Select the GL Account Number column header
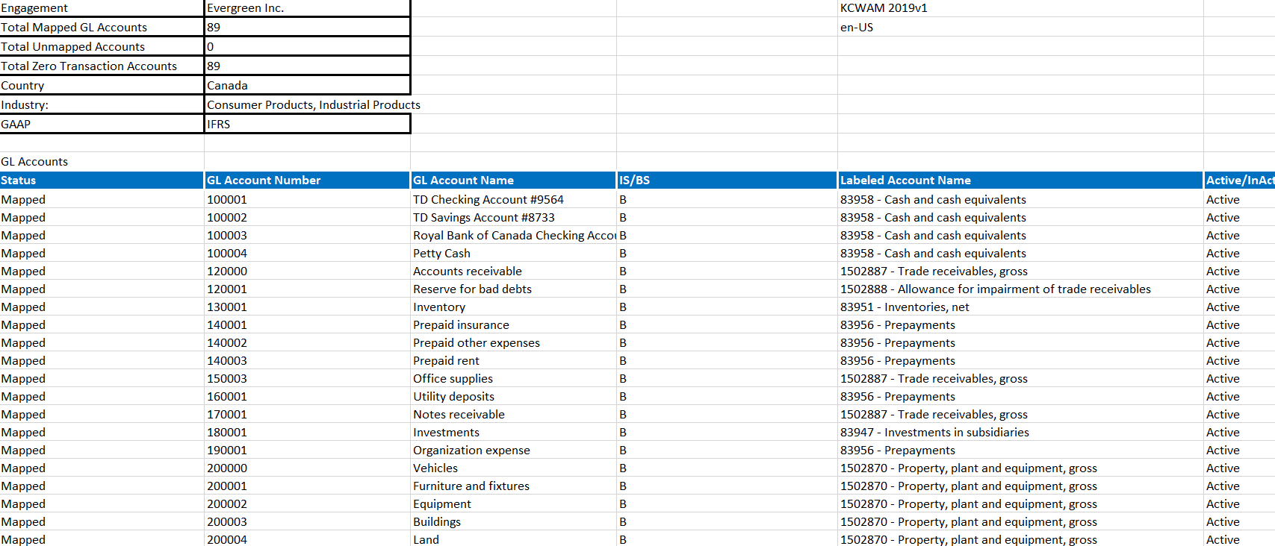 pyautogui.click(x=306, y=181)
